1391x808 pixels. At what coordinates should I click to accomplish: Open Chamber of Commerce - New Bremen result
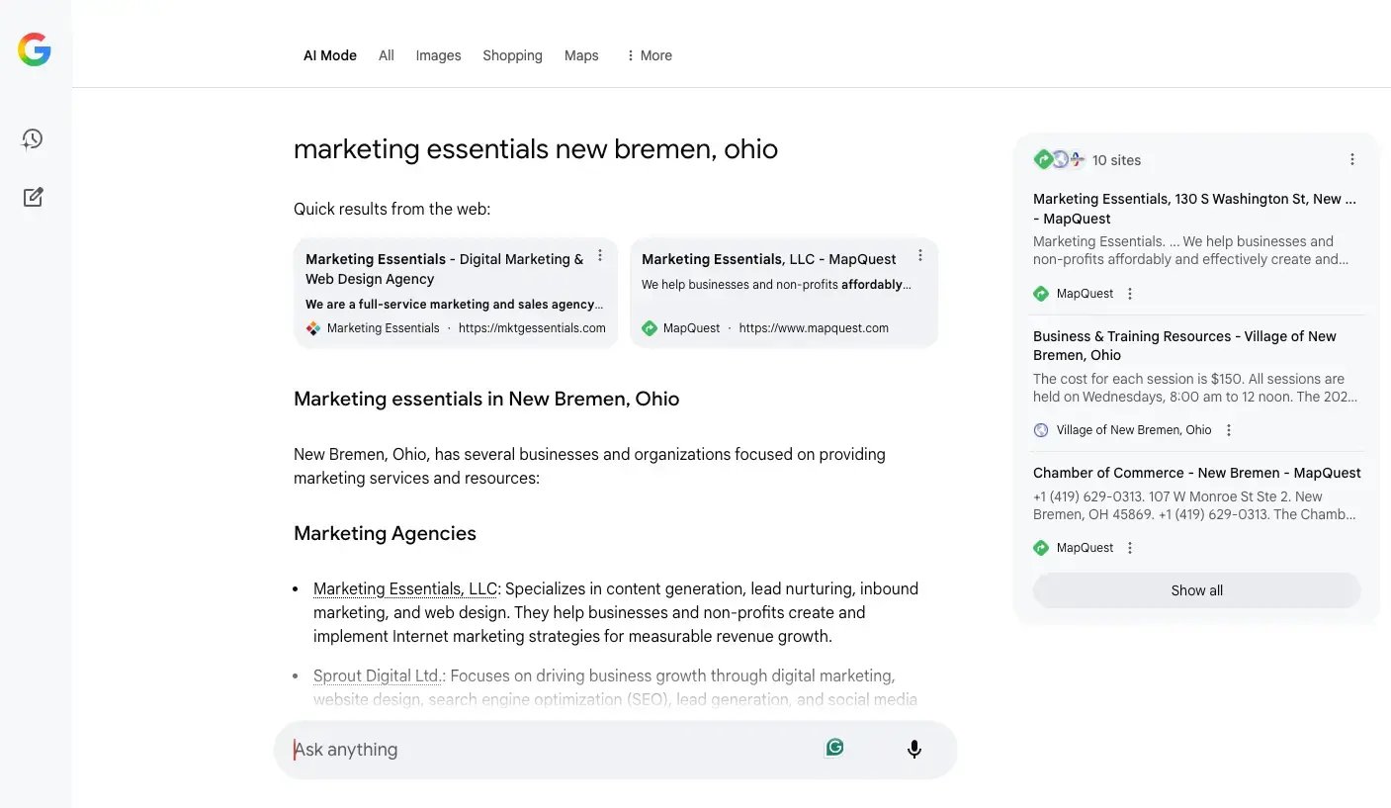[x=1197, y=473]
